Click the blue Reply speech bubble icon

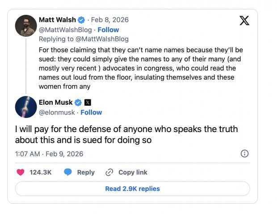click(x=68, y=172)
